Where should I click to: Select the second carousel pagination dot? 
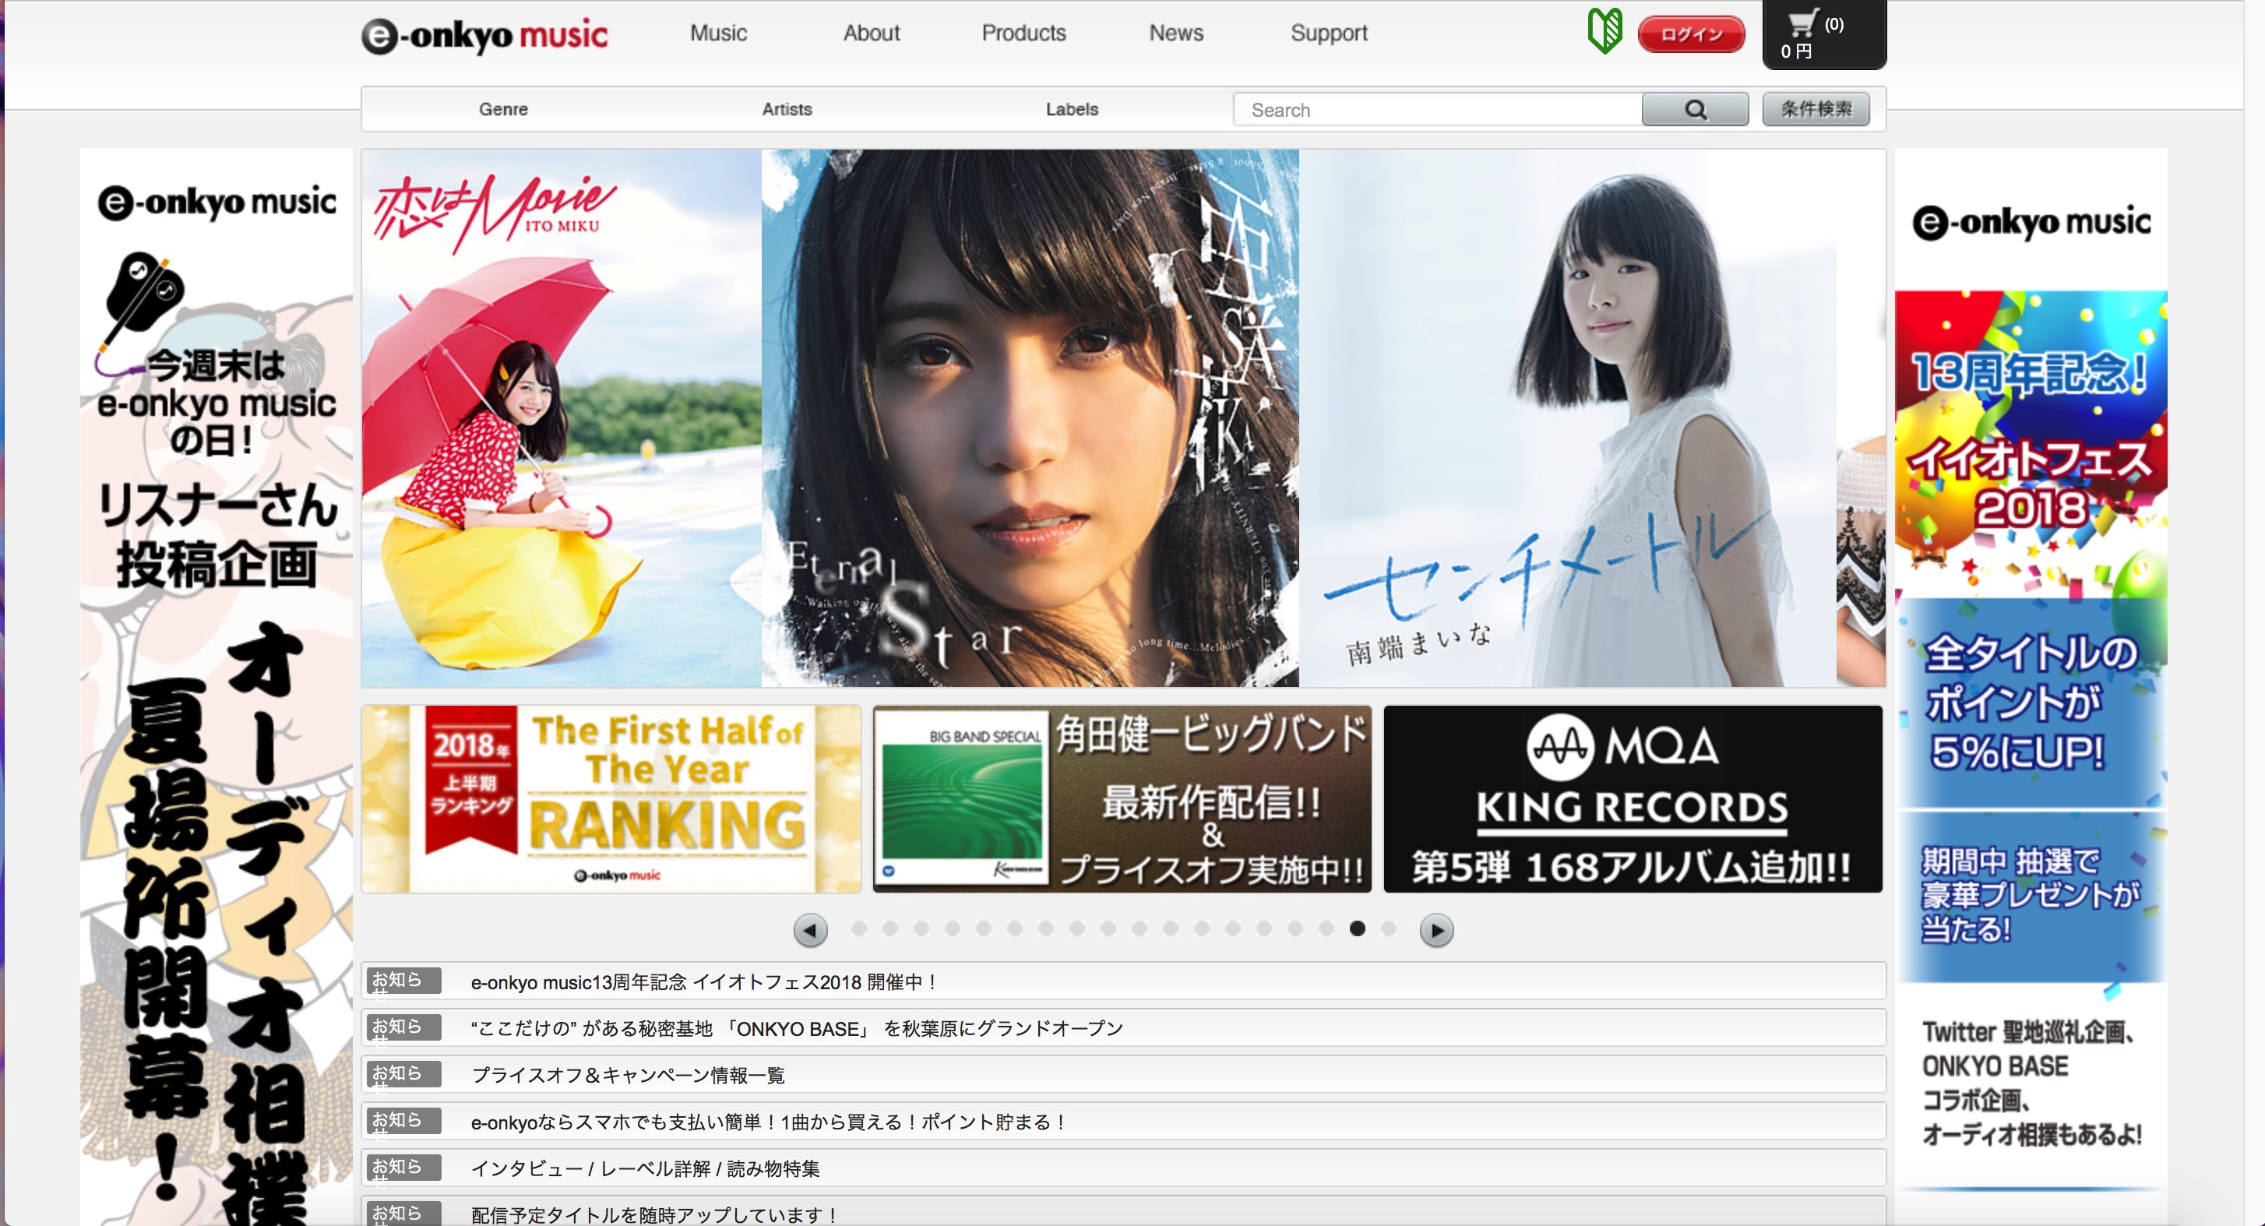[x=889, y=928]
